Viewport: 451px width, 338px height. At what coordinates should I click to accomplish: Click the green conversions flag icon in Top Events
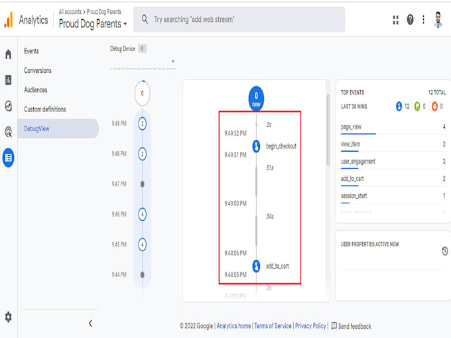[417, 106]
